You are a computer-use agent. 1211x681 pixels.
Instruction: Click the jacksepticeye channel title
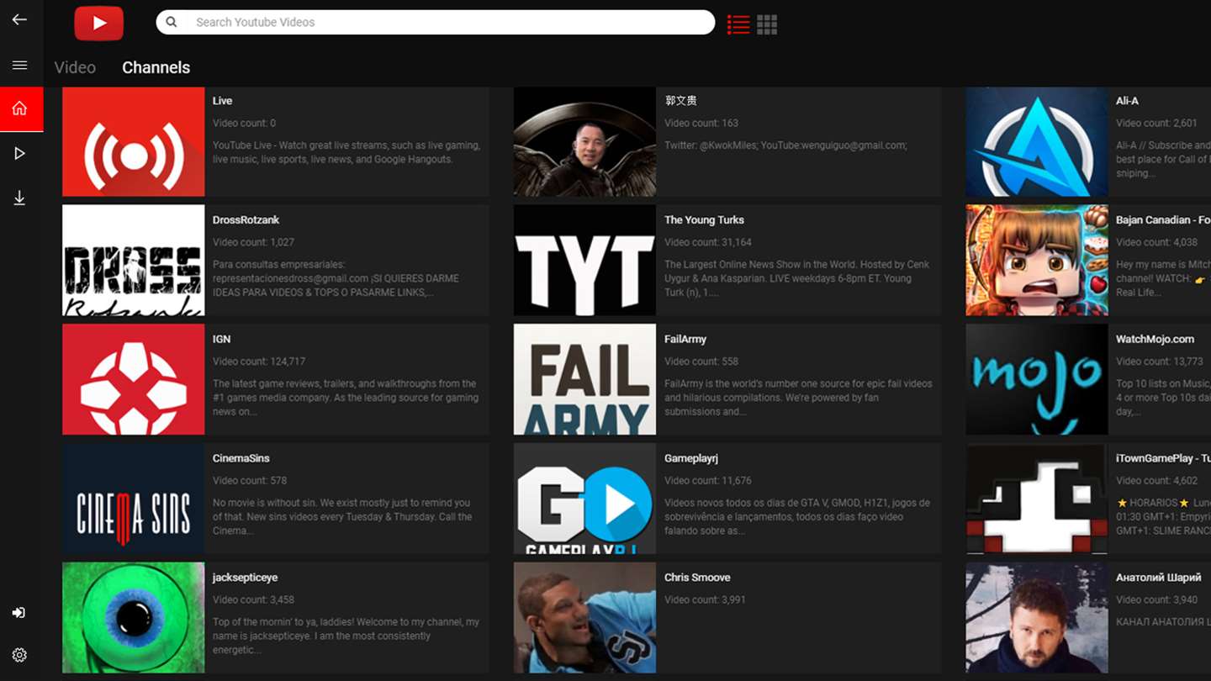point(245,578)
